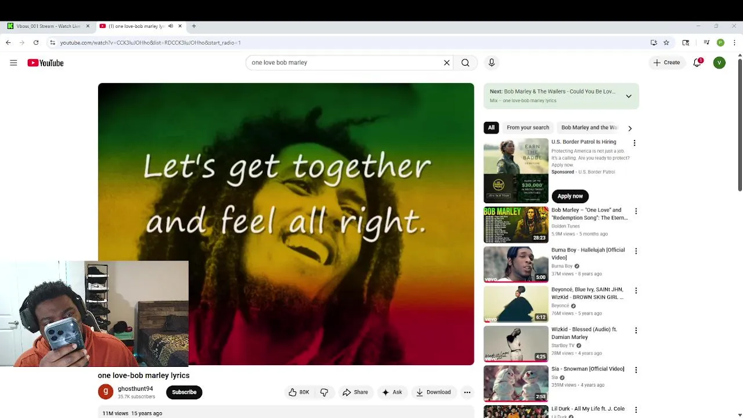Screen dimensions: 743x418
Task: Select the Bob Marley and the Wailers chip
Action: click(589, 128)
